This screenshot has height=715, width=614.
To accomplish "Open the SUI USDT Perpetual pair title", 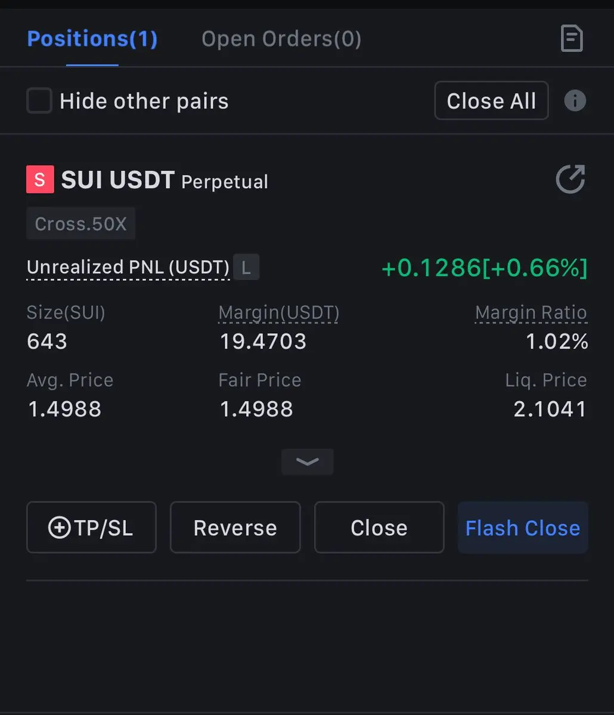I will pyautogui.click(x=165, y=180).
